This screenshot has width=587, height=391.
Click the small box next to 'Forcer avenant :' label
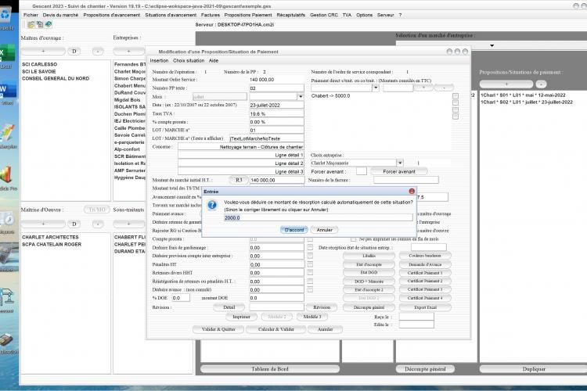click(362, 171)
